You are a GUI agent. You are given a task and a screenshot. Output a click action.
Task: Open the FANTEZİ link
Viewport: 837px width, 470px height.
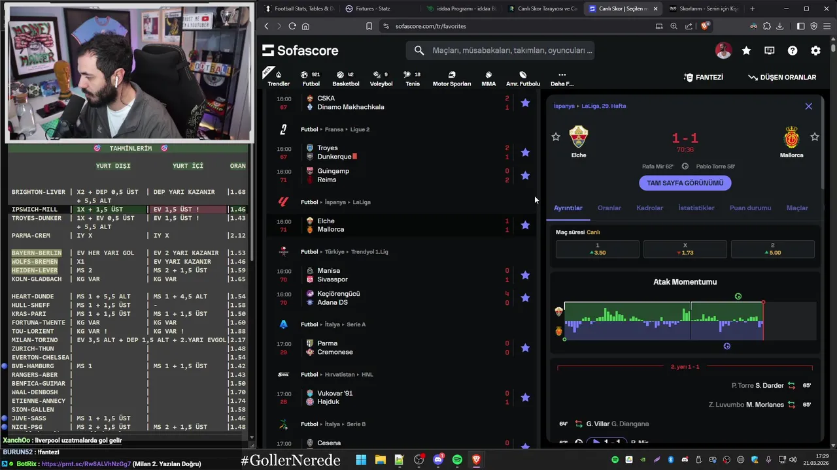pos(704,77)
